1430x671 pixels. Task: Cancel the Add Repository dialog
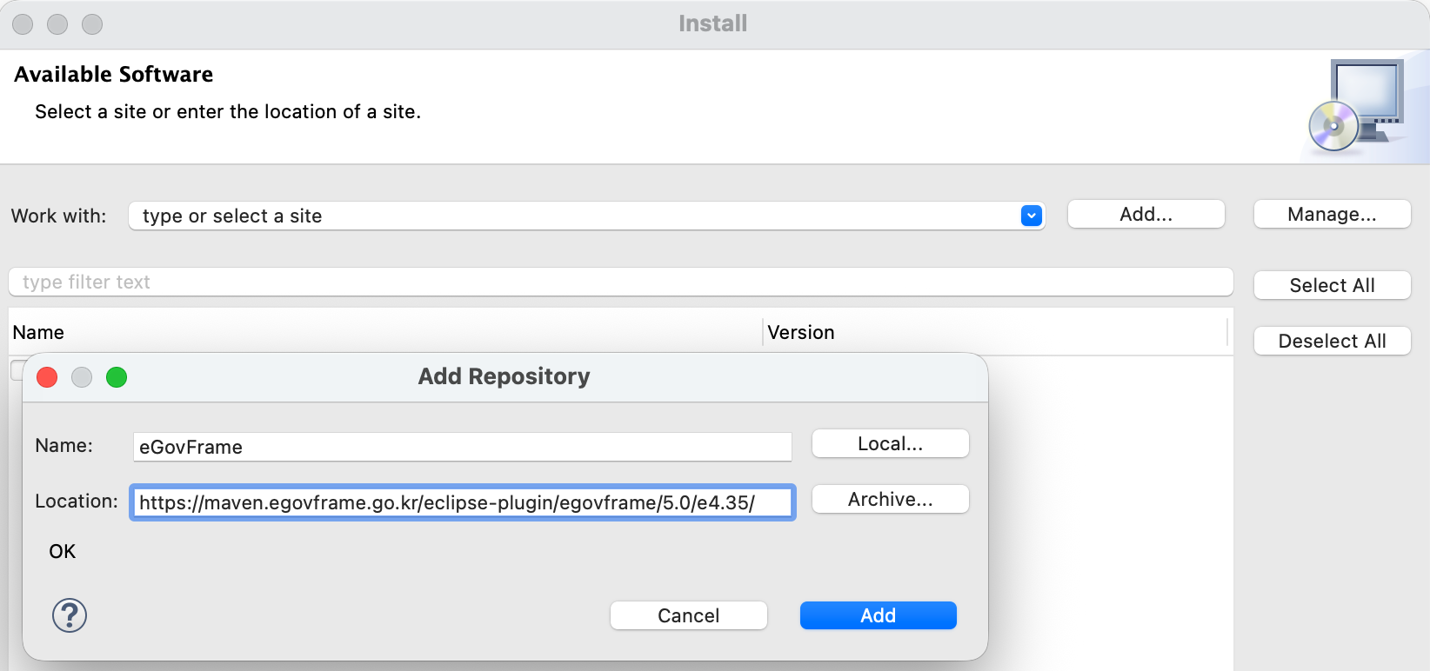click(x=688, y=615)
